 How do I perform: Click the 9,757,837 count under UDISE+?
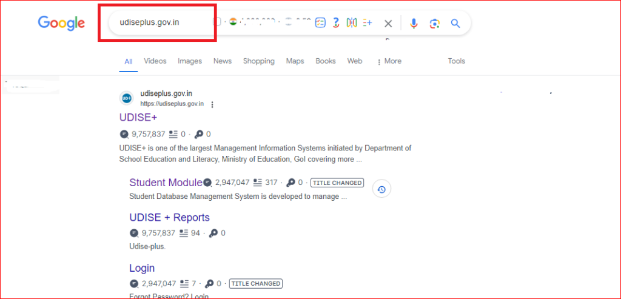[149, 134]
